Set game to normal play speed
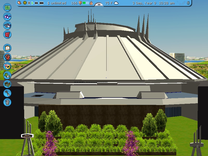This screenshot has width=208, height=156. click(32, 3)
